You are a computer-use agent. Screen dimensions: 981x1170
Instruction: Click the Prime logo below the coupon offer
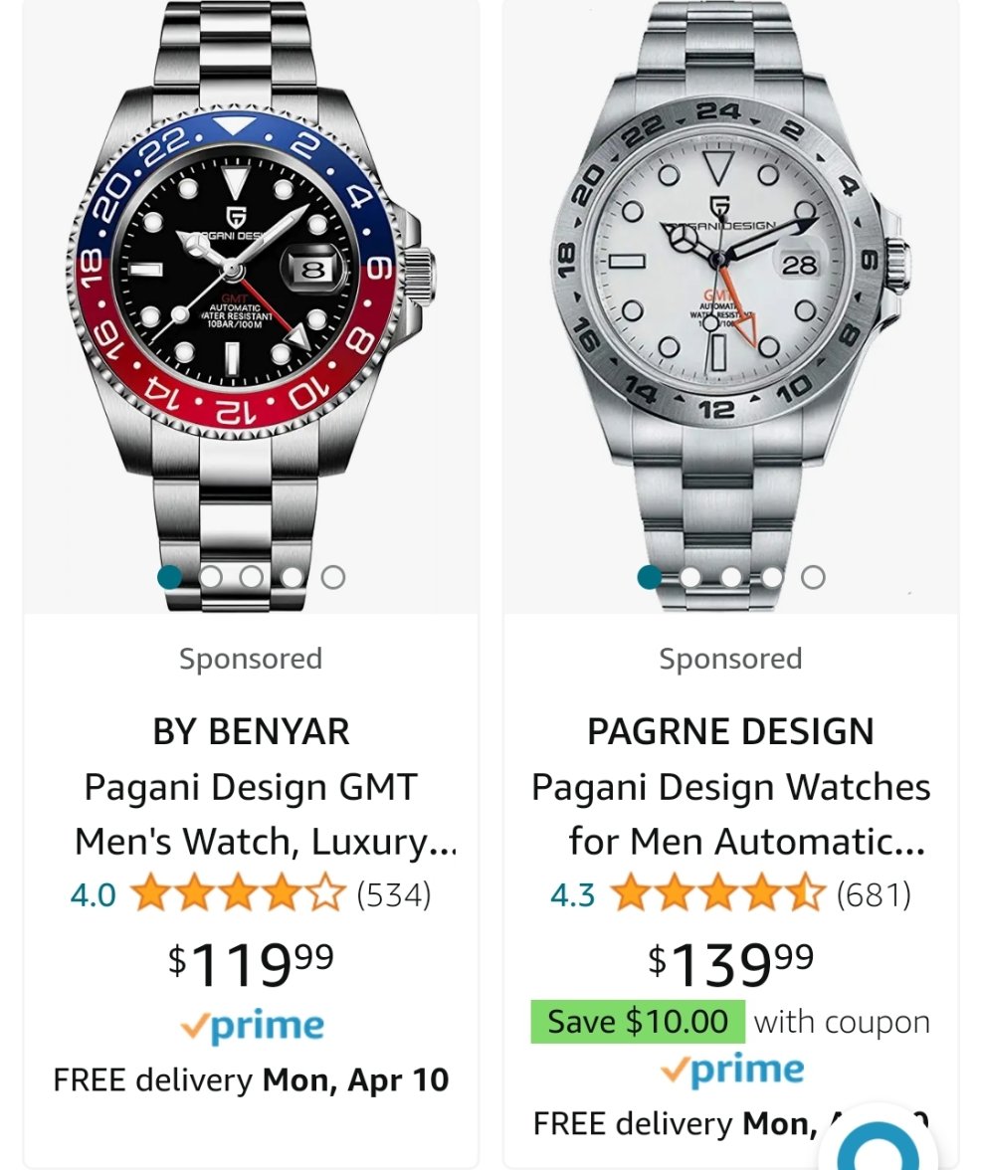coord(731,1071)
